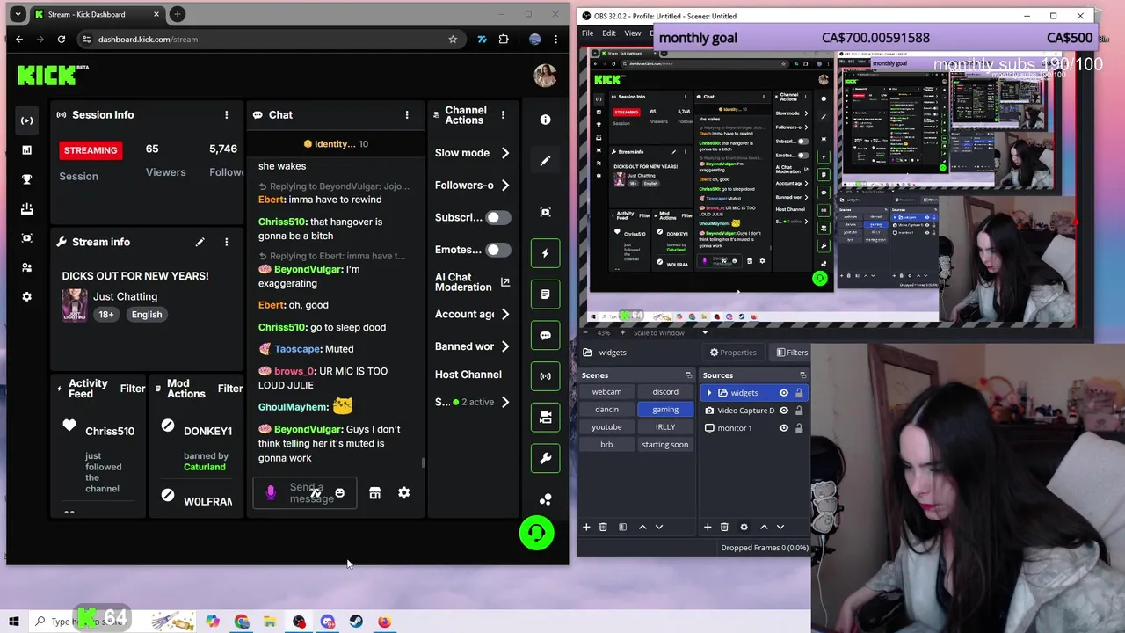Expand Slow mode settings chevron
This screenshot has height=633, width=1125.
pos(504,153)
